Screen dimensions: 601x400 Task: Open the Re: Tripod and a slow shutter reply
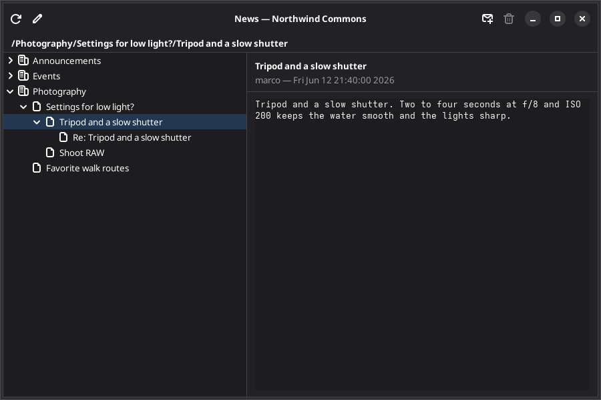pos(132,137)
